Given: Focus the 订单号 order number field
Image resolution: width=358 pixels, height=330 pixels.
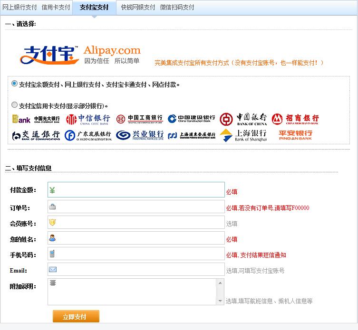Looking at the screenshot, I should click(x=136, y=207).
